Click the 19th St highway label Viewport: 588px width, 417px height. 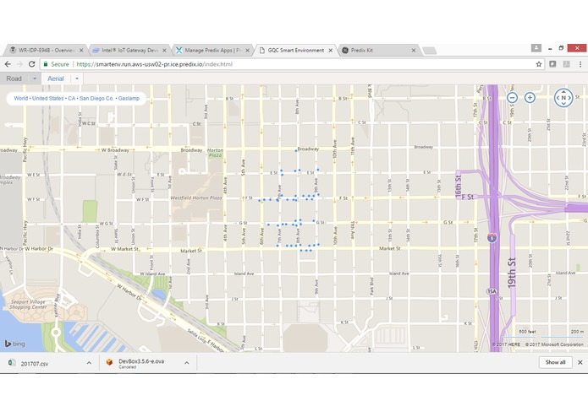[x=511, y=273]
